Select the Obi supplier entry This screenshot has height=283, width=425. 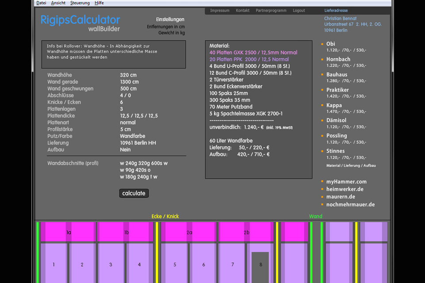pyautogui.click(x=330, y=44)
